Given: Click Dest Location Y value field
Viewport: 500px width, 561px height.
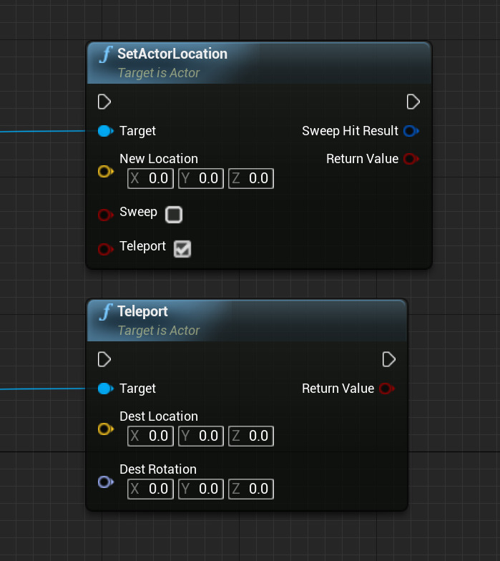Looking at the screenshot, I should 201,436.
